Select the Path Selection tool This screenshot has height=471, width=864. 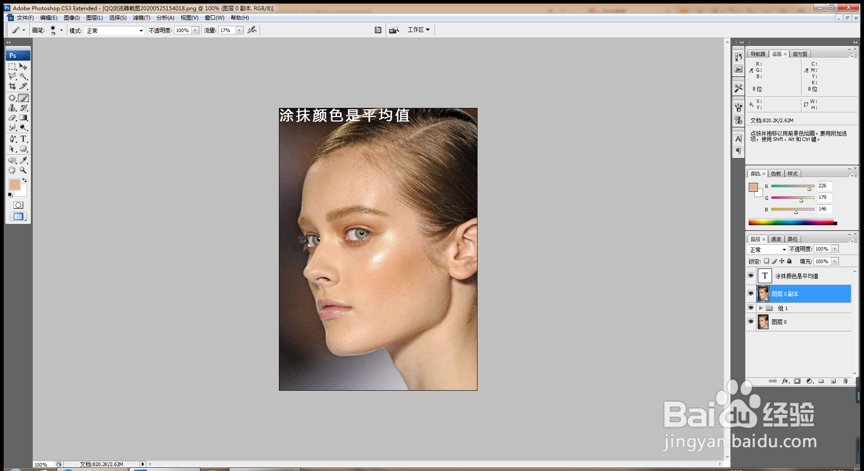click(x=12, y=149)
